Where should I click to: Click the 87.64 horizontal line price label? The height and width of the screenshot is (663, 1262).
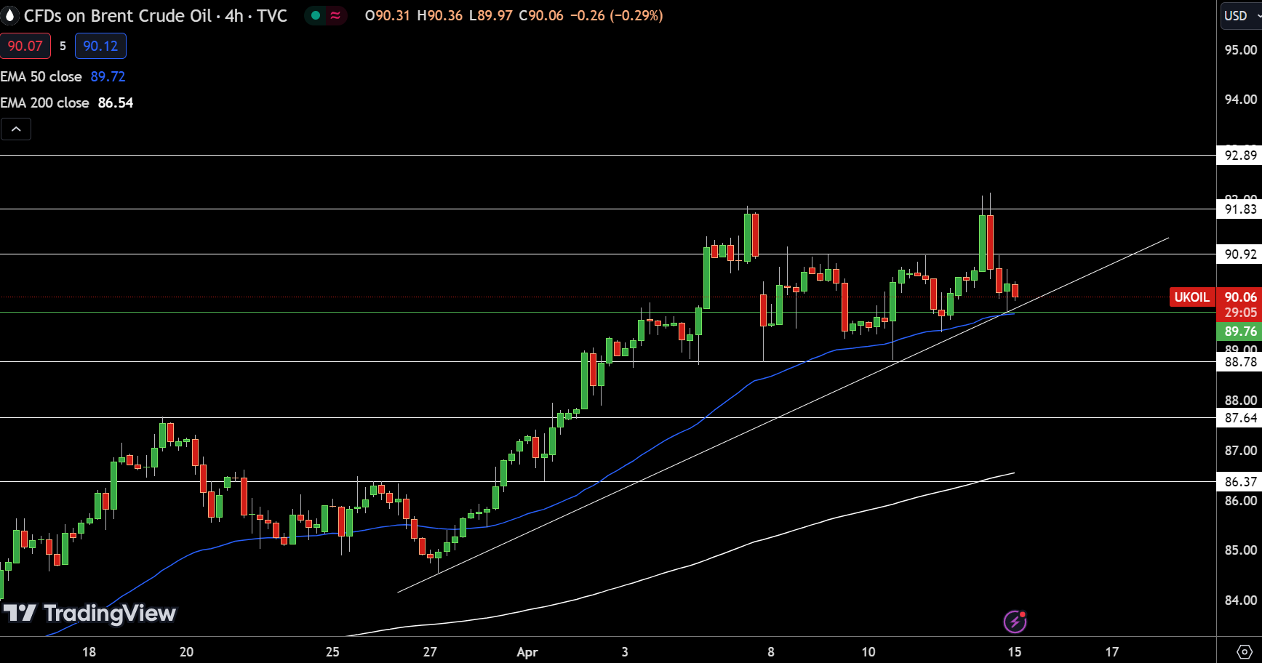pos(1240,418)
